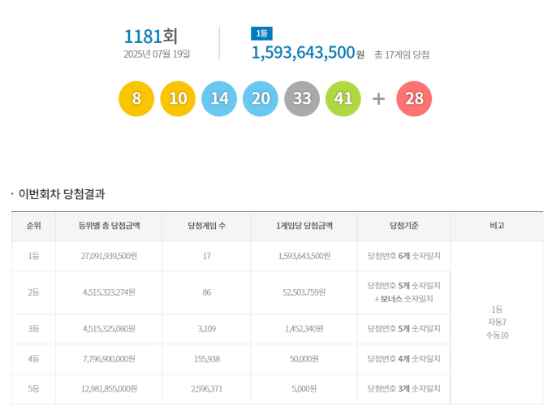Select the 5등 rank cell

coord(34,389)
